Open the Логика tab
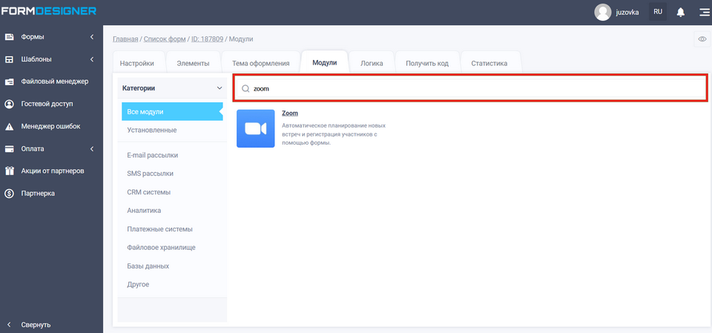The width and height of the screenshot is (712, 333). (372, 63)
